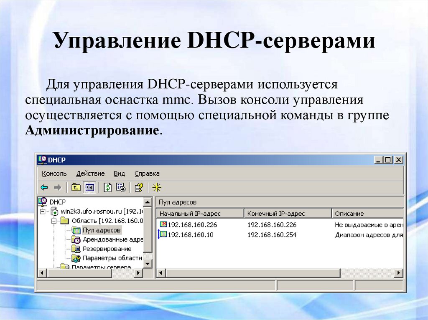This screenshot has height=320, width=428.
Task: Click the Up one level folder icon
Action: [x=76, y=187]
